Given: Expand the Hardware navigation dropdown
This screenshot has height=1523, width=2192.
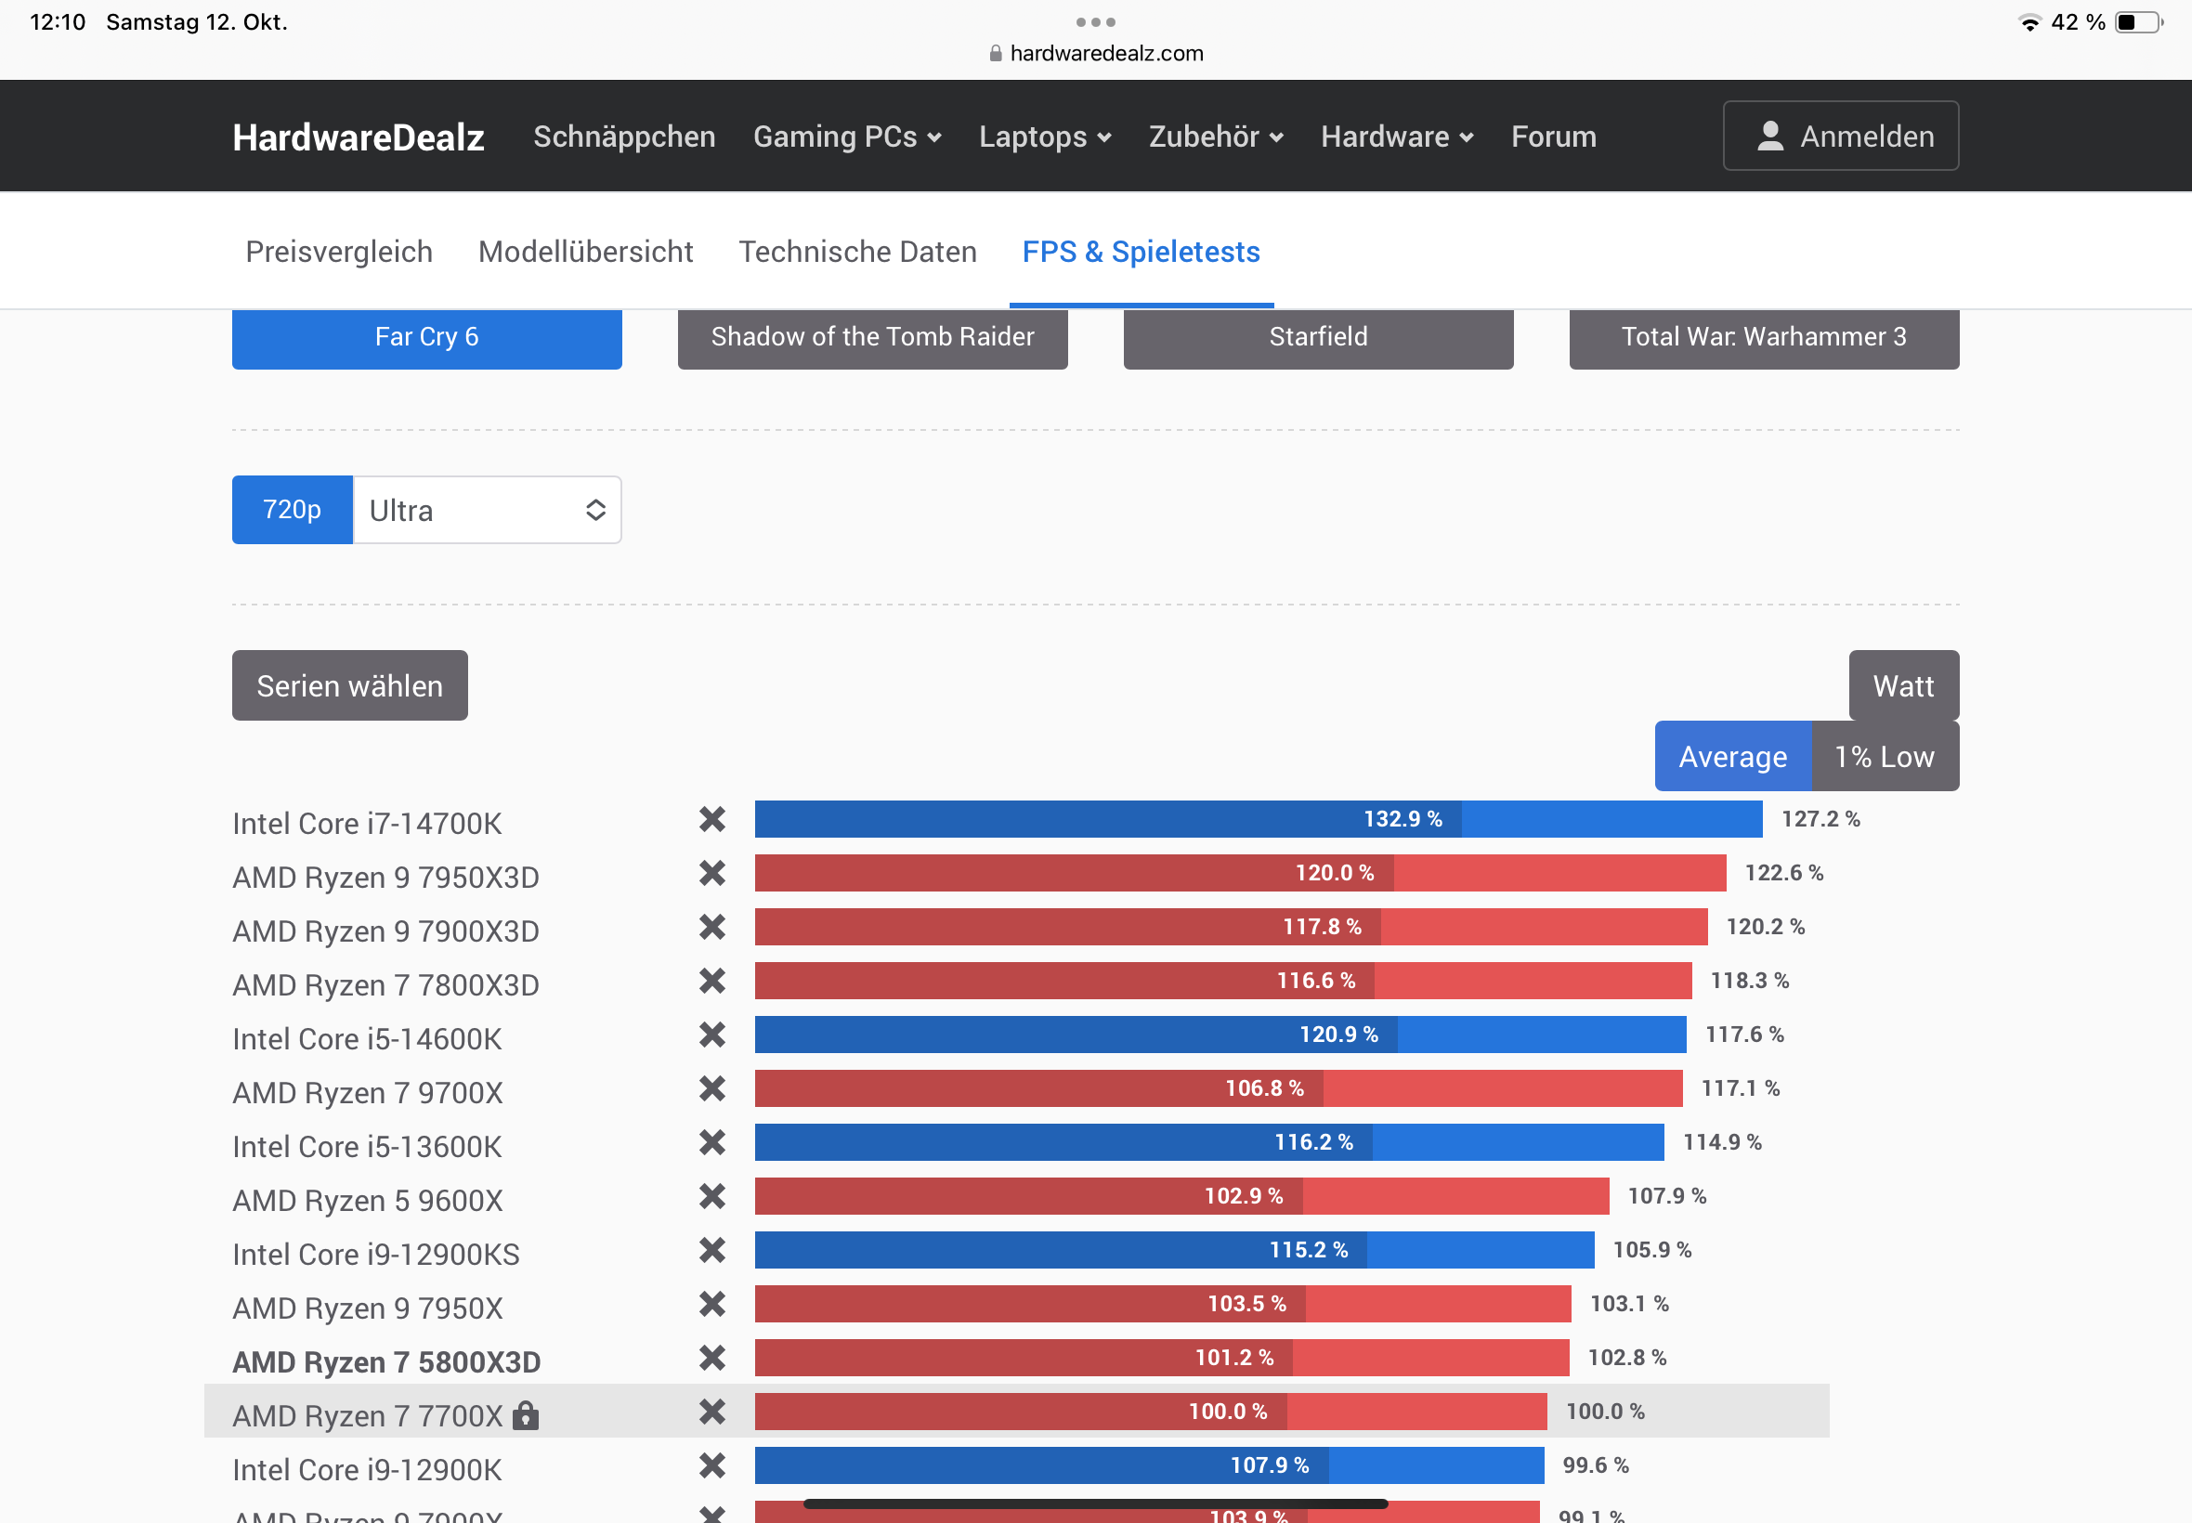Looking at the screenshot, I should click(1396, 137).
